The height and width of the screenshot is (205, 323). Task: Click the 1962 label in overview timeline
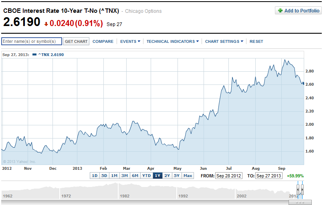(x=8, y=196)
